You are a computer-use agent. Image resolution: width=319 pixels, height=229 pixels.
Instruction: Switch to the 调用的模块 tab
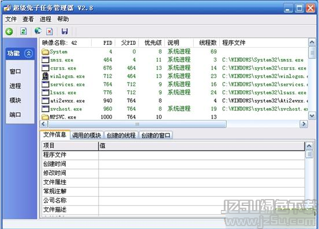(87, 135)
